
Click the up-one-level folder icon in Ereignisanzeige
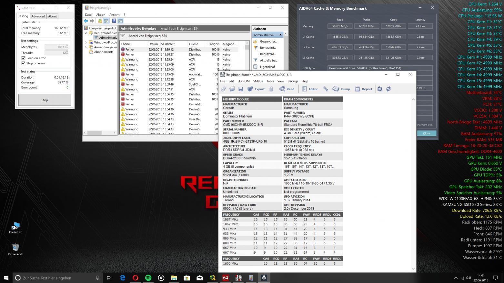(100, 21)
